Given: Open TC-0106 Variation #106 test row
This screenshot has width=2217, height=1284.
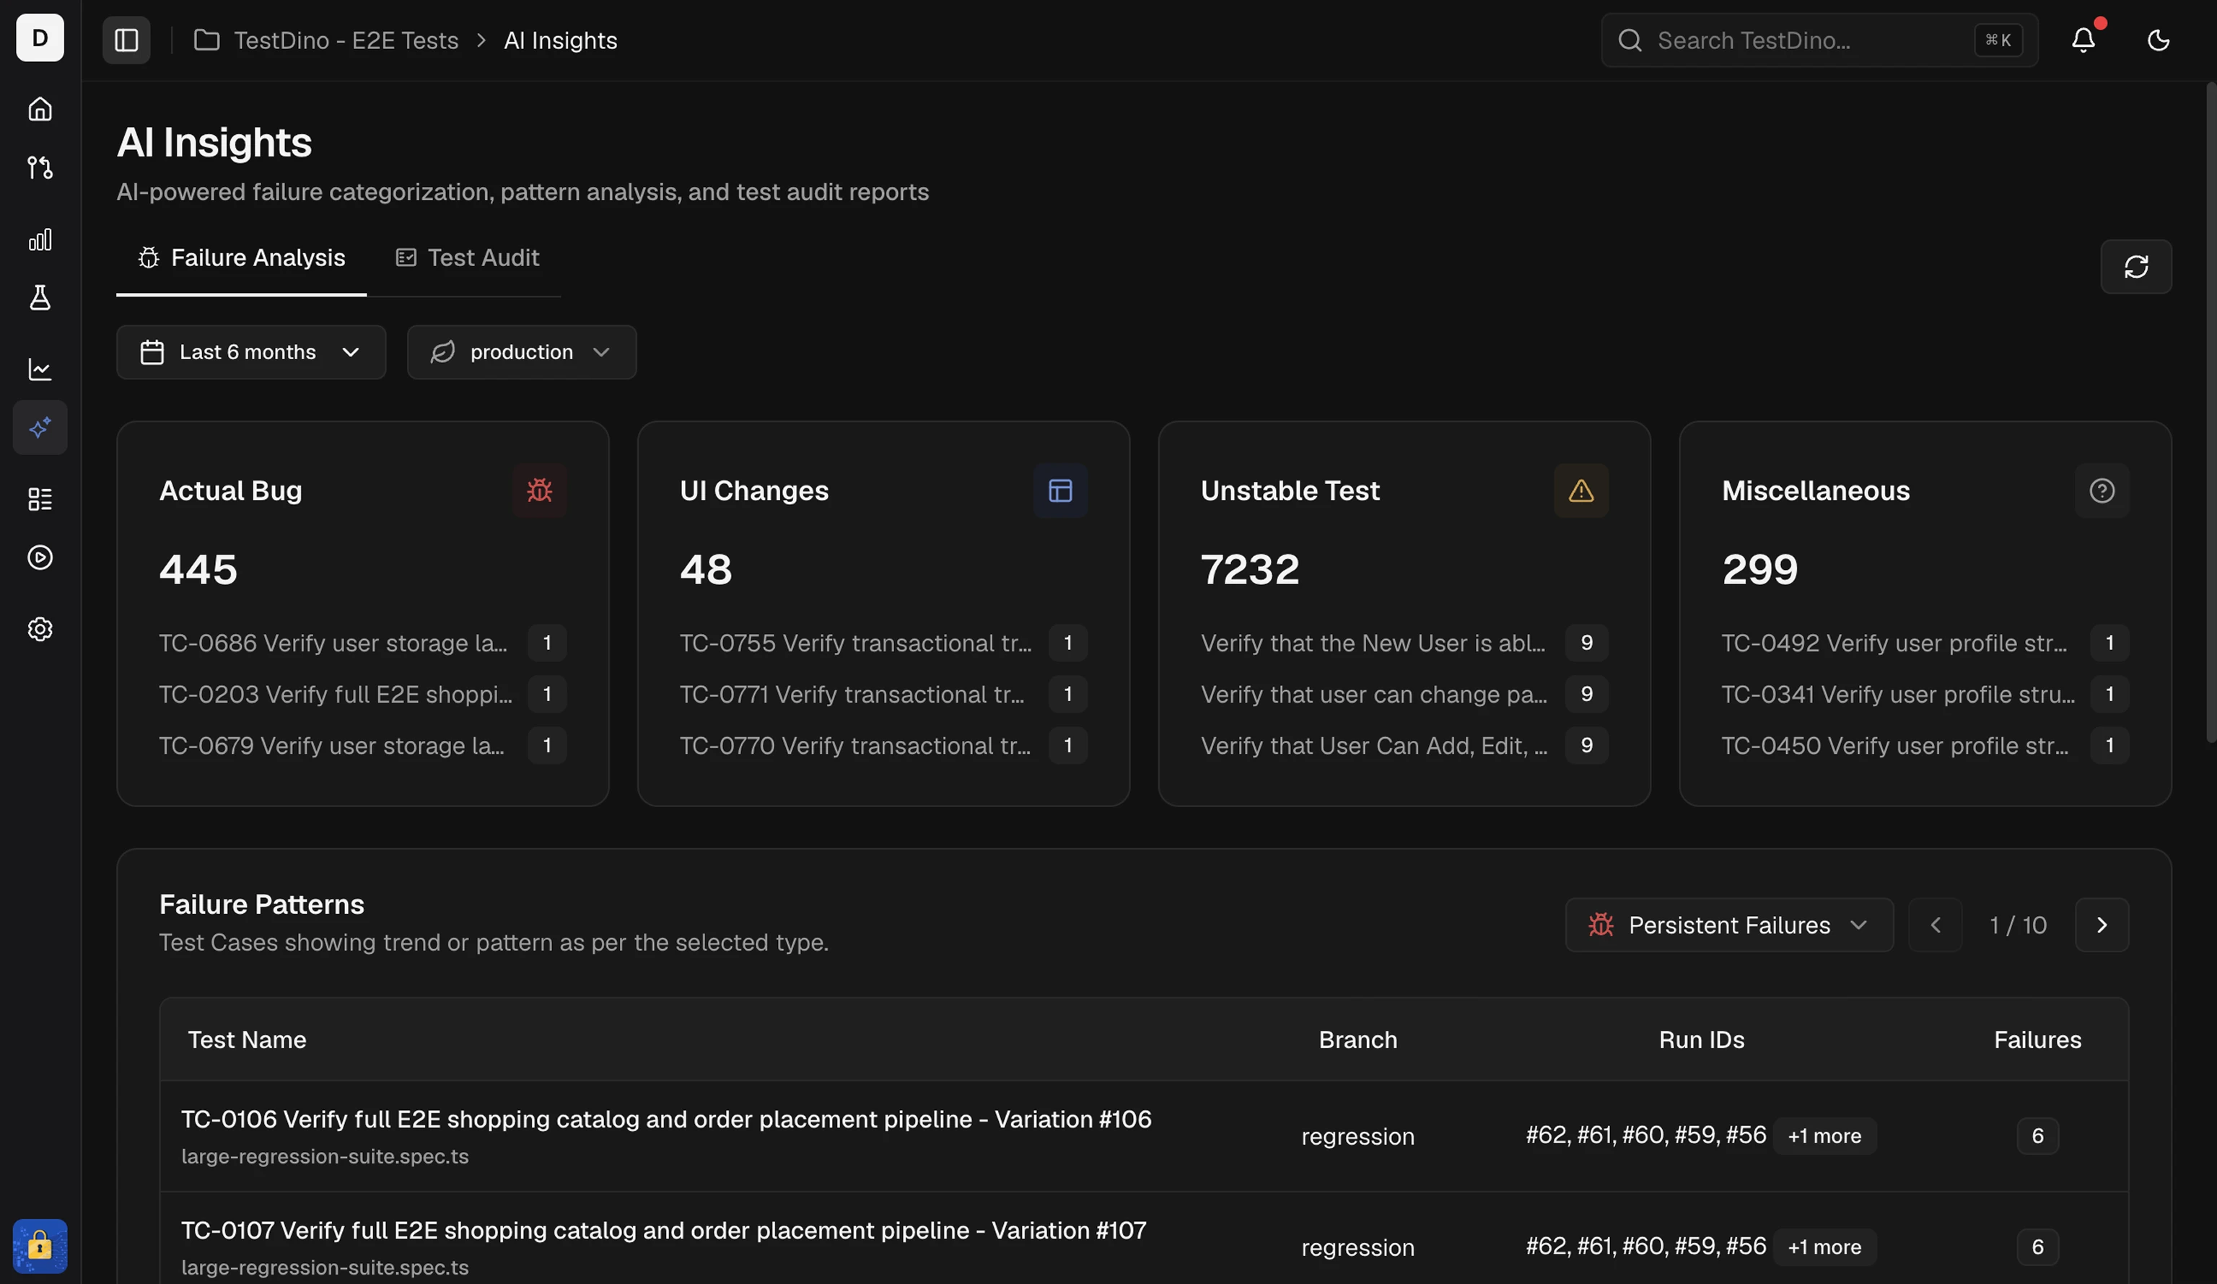Looking at the screenshot, I should pos(1144,1136).
